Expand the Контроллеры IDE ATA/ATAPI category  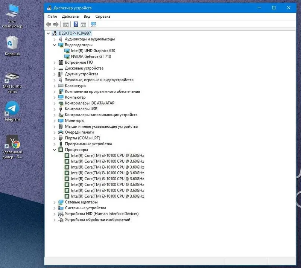point(55,103)
